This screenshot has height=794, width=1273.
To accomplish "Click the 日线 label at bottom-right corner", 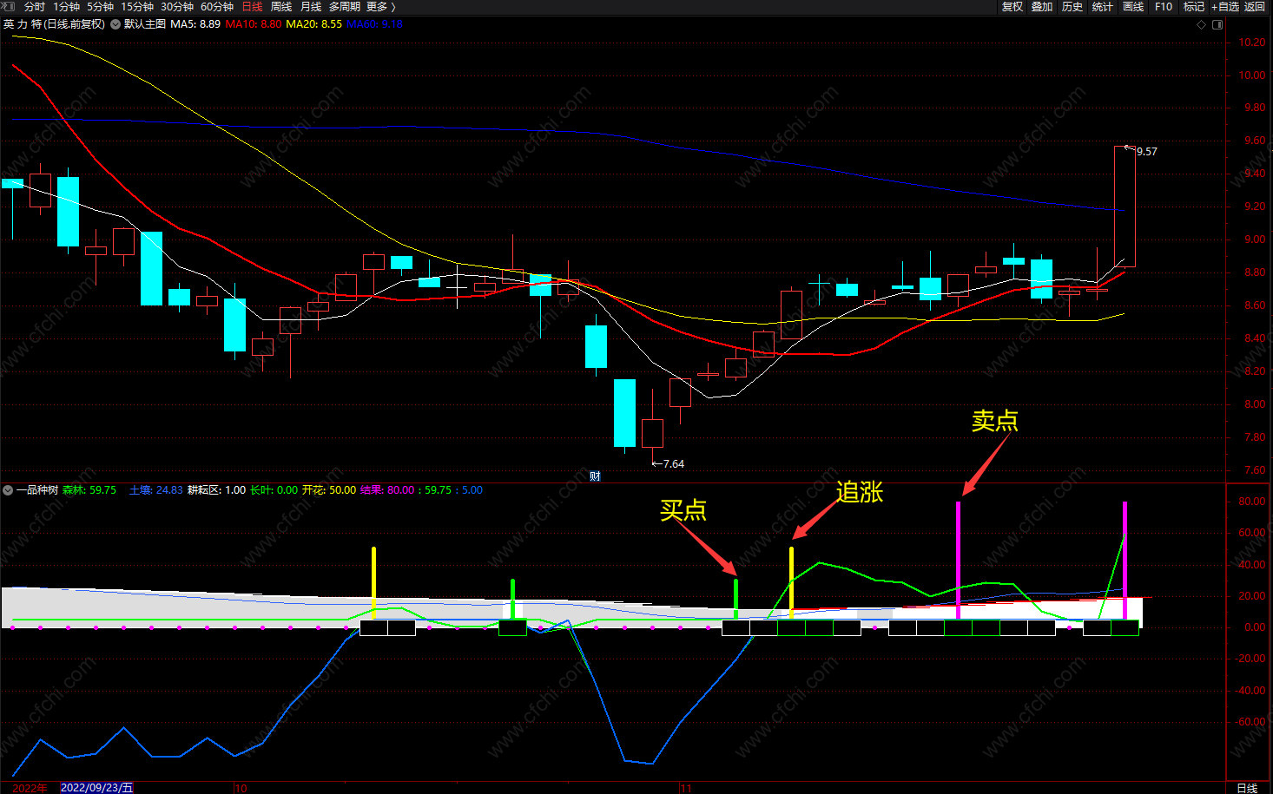I will click(x=1247, y=788).
